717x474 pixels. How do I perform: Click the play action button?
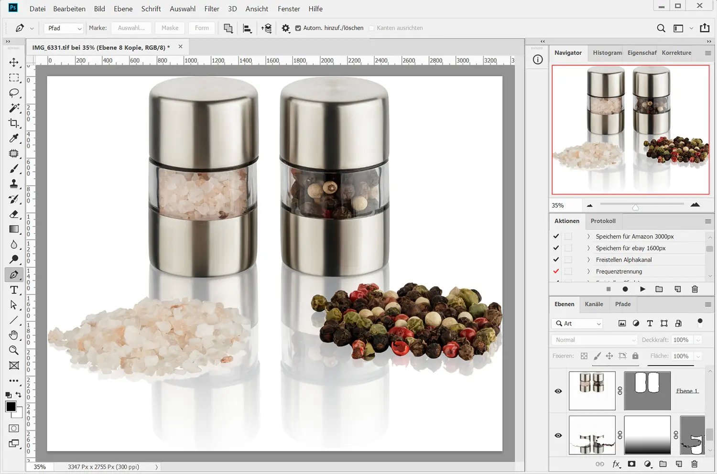point(642,289)
